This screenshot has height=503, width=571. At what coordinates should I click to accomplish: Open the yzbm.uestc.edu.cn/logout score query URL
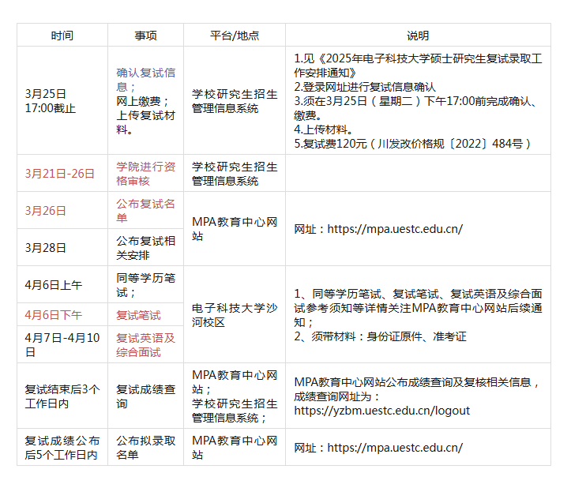[x=381, y=411]
